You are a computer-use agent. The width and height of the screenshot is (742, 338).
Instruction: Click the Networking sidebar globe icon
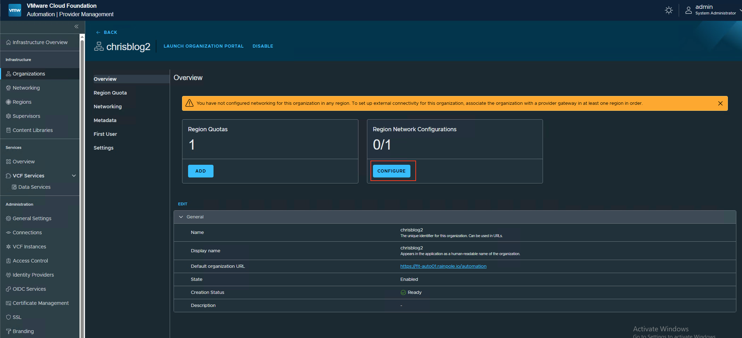[8, 88]
